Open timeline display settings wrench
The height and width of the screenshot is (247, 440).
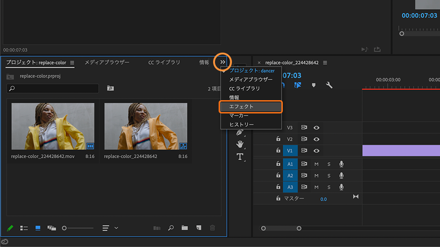tap(329, 85)
